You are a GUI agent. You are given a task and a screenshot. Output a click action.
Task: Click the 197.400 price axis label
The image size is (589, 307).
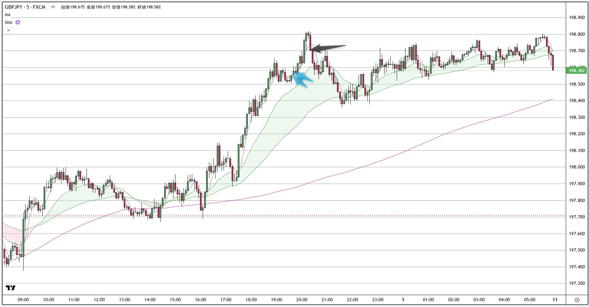coord(577,267)
